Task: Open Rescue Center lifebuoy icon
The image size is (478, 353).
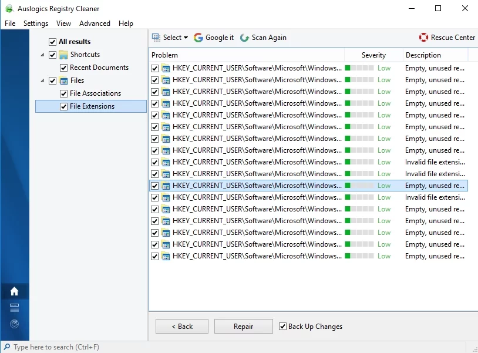Action: click(x=423, y=38)
